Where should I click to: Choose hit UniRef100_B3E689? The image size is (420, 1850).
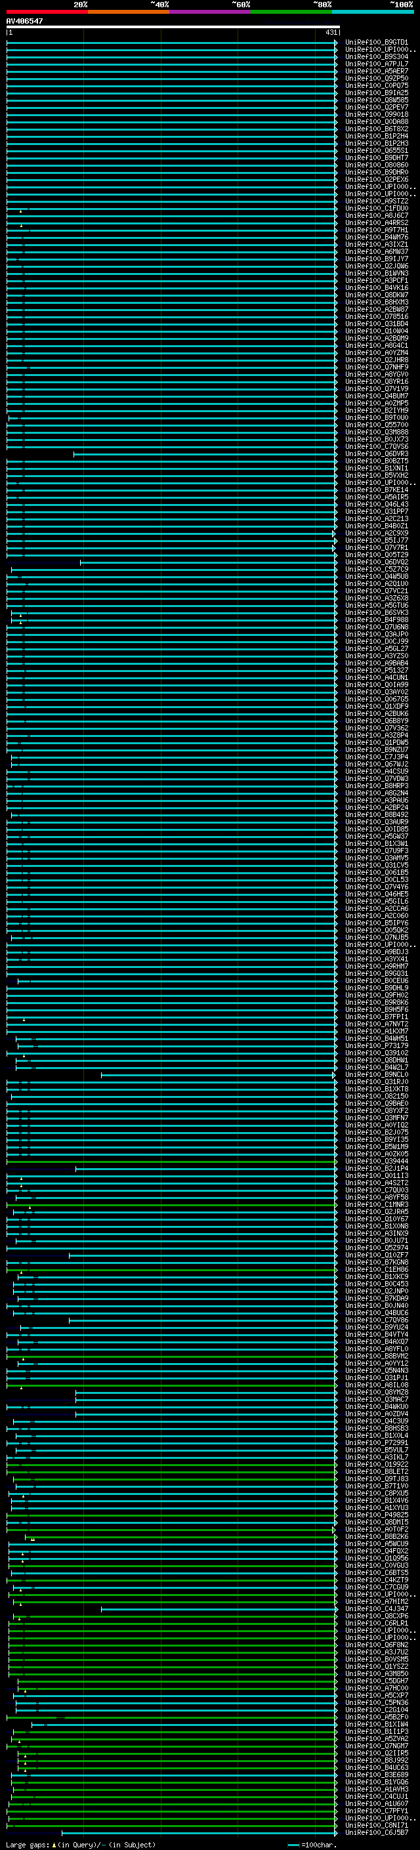click(x=377, y=1775)
